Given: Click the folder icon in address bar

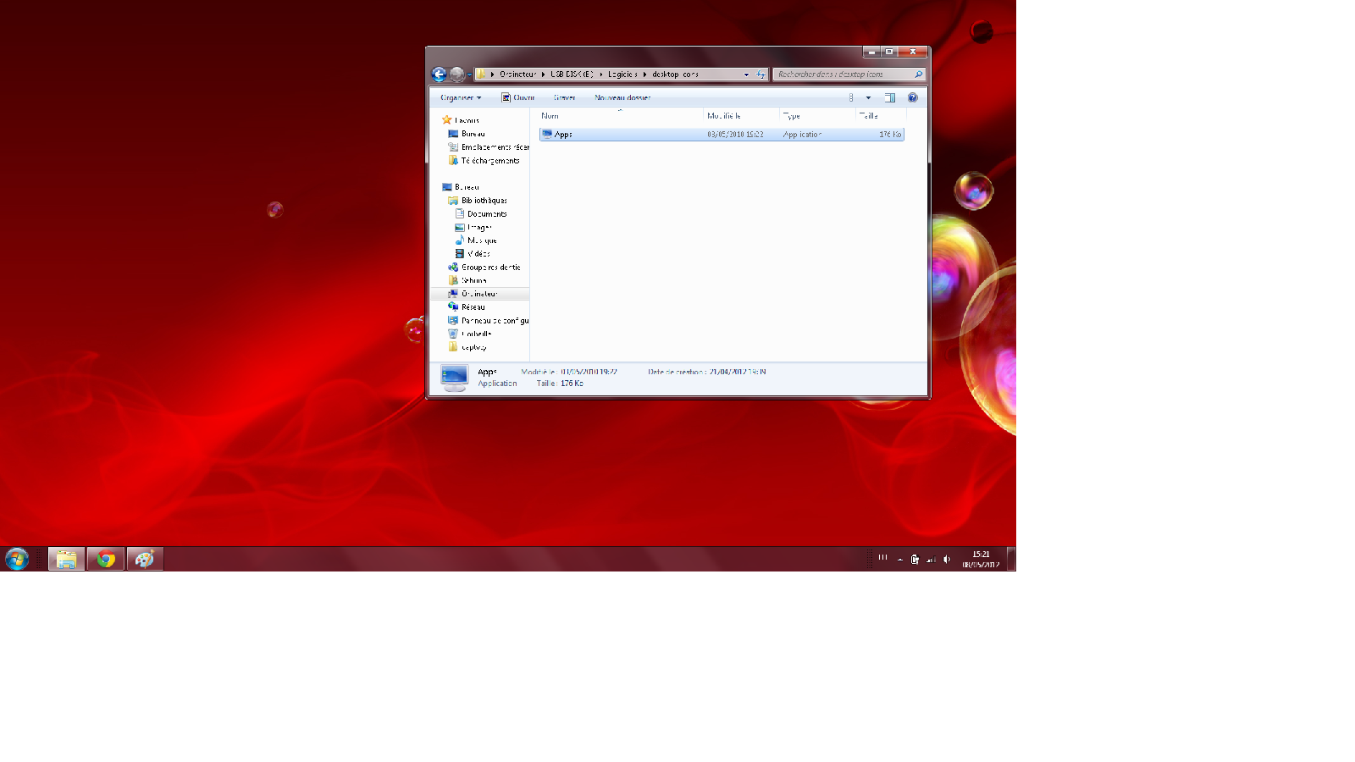Looking at the screenshot, I should click(481, 75).
